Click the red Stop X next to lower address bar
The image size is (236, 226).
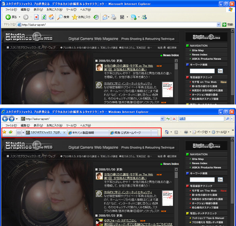174,119
